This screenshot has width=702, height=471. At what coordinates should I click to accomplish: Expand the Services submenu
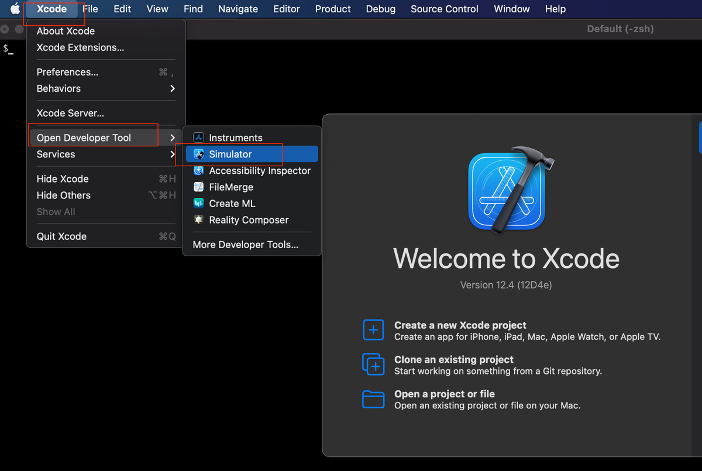56,154
